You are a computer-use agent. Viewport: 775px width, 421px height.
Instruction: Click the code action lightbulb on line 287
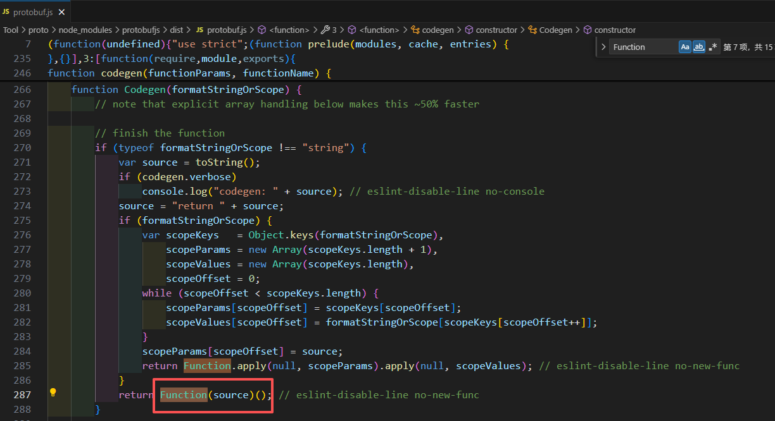point(53,392)
